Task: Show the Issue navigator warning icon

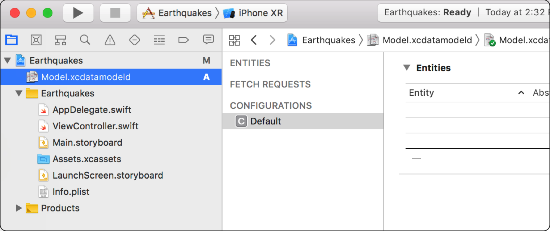Action: pos(110,40)
